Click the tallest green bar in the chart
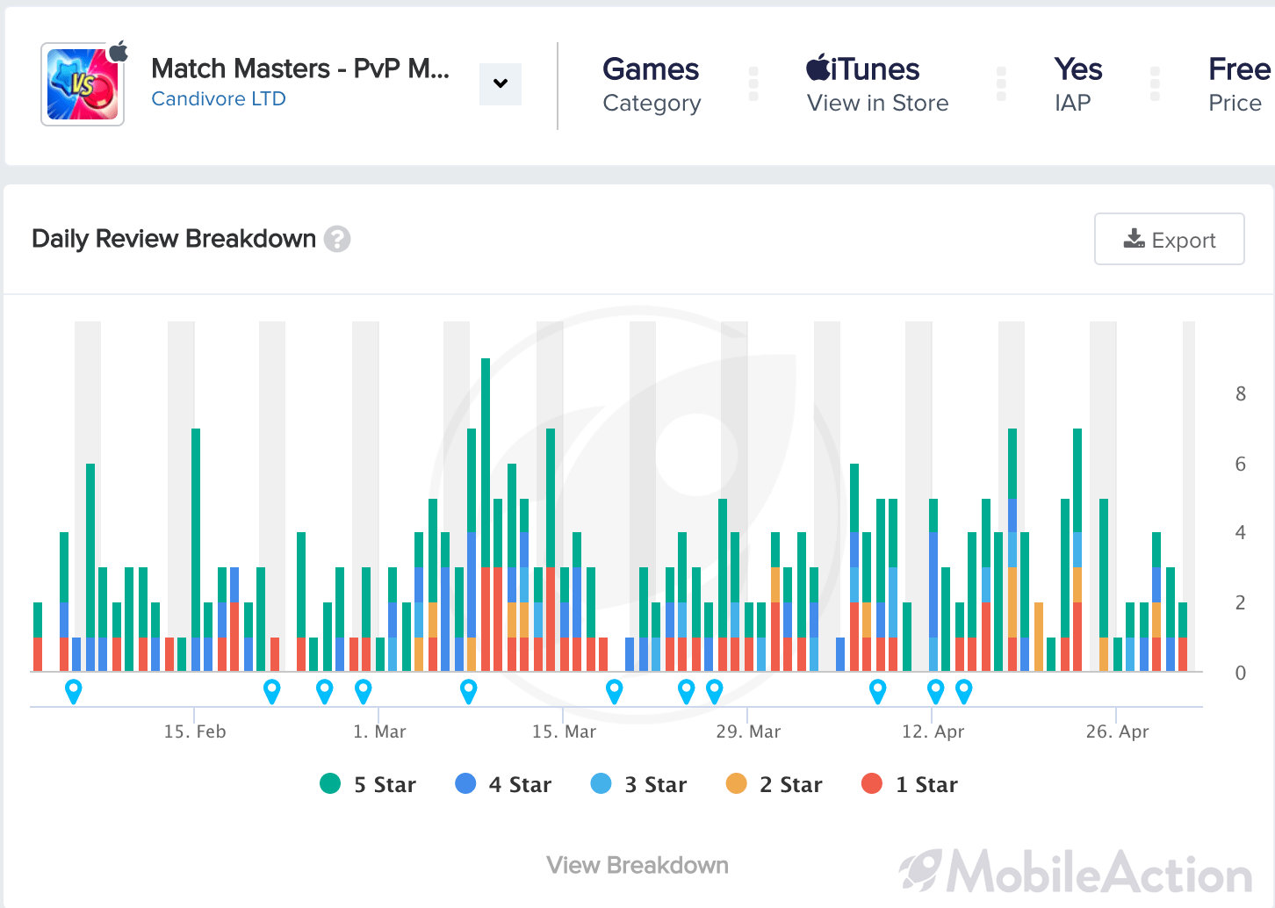 click(486, 463)
